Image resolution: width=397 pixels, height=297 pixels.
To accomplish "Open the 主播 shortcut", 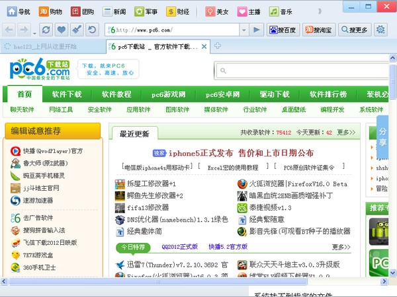I will pyautogui.click(x=249, y=12).
